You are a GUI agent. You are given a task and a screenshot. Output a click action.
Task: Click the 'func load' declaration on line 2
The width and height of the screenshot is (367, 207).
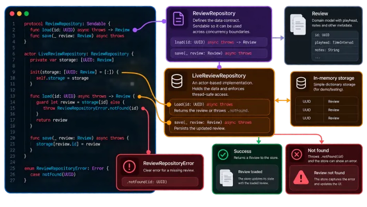[x=80, y=30]
